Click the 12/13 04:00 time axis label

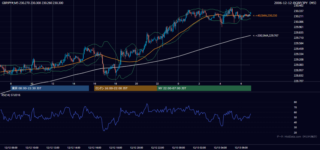(220, 148)
